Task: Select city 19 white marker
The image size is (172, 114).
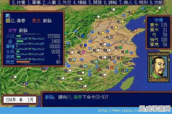Action: [x=99, y=50]
